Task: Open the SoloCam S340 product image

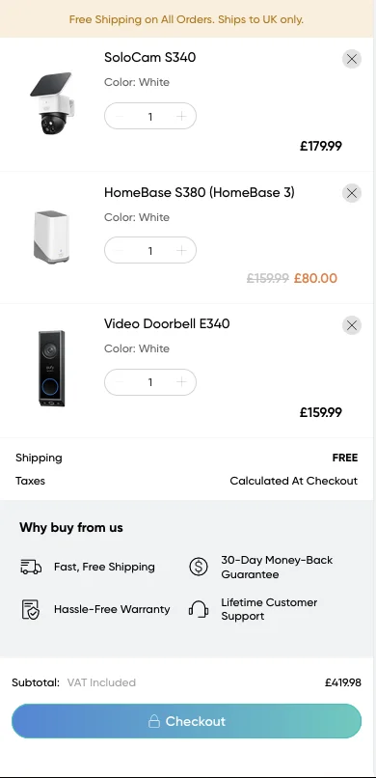Action: [x=52, y=104]
